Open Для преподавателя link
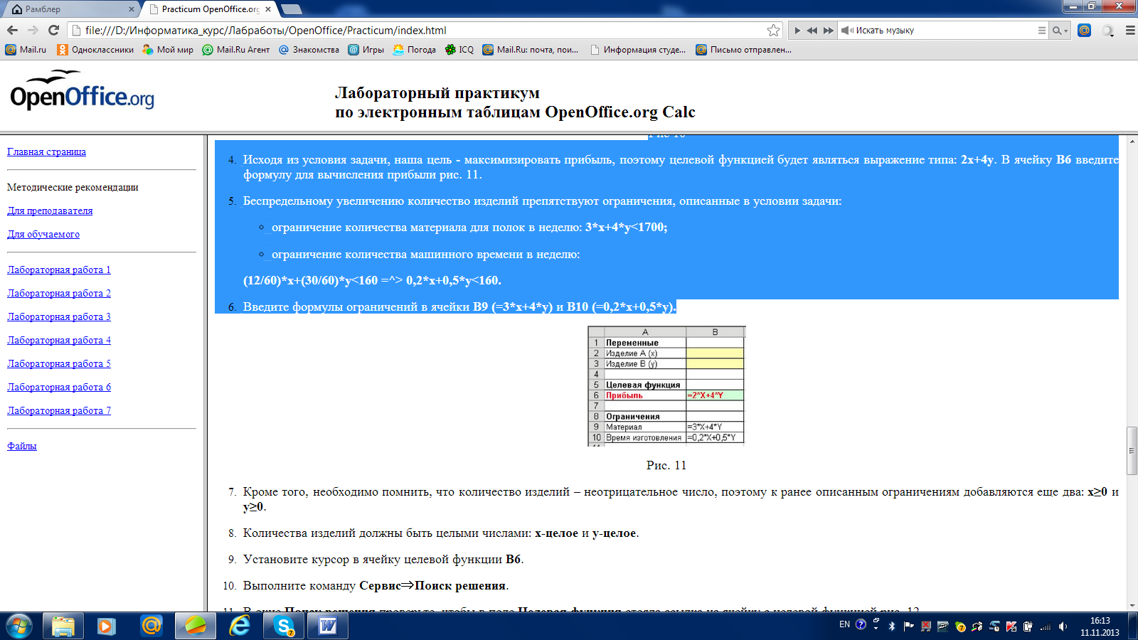Viewport: 1138px width, 640px height. tap(50, 210)
